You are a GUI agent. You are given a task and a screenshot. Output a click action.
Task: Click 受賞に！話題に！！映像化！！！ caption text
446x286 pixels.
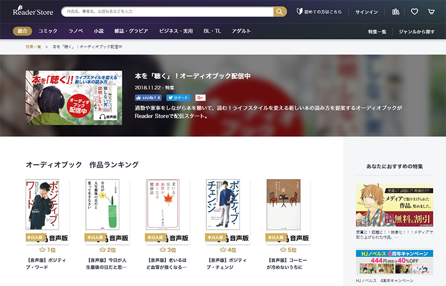tap(395, 235)
